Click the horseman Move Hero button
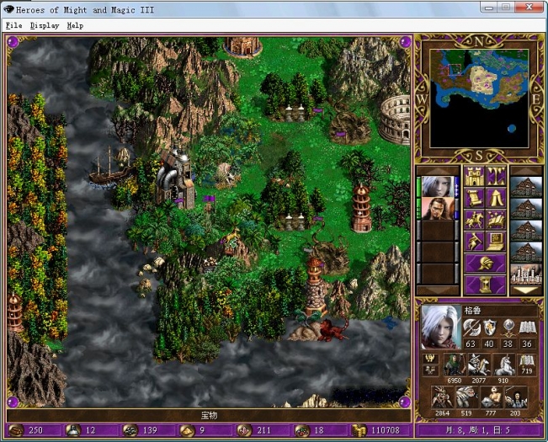This screenshot has height=442, width=548. tap(474, 220)
